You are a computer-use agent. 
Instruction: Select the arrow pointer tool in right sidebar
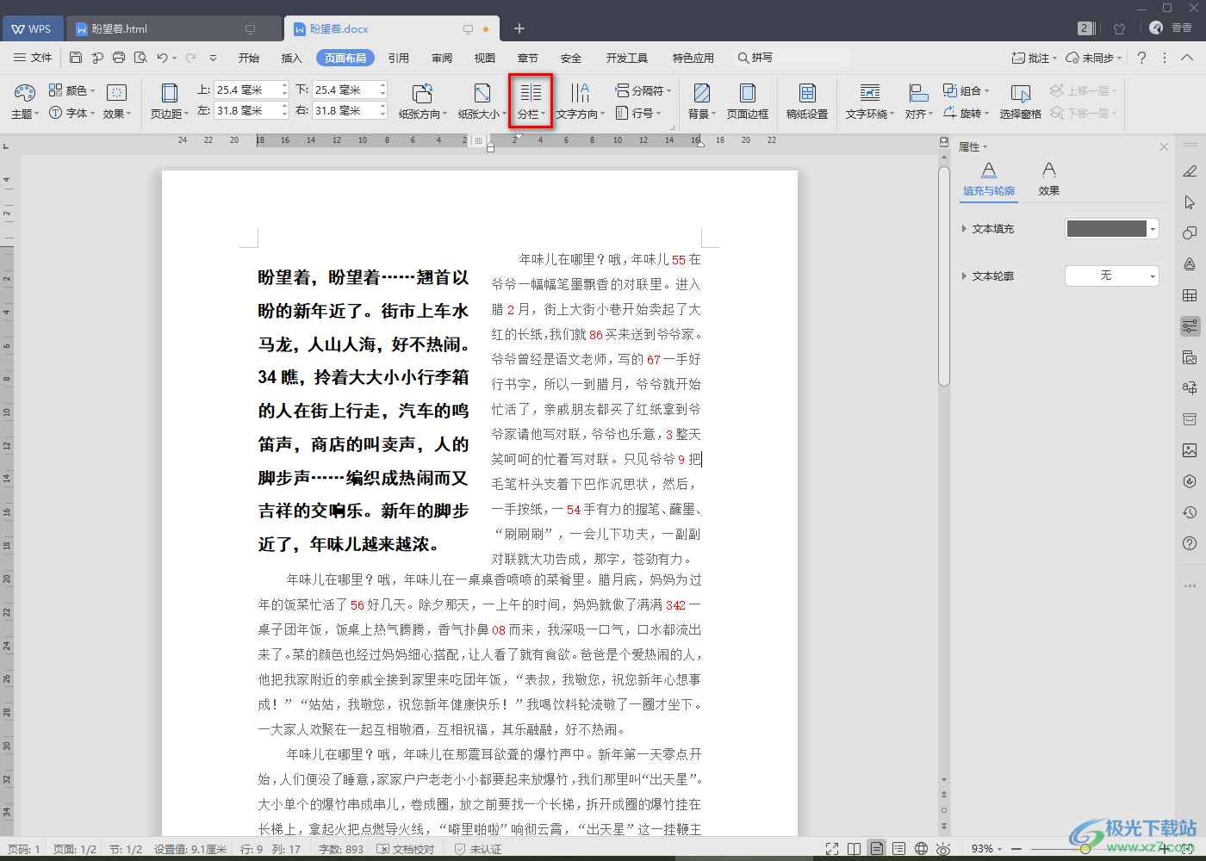click(x=1190, y=202)
